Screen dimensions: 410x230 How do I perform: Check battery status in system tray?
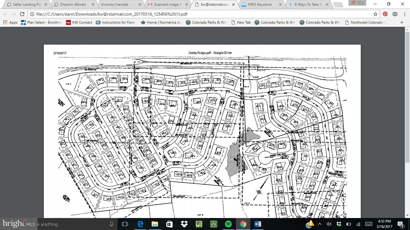tap(348, 224)
